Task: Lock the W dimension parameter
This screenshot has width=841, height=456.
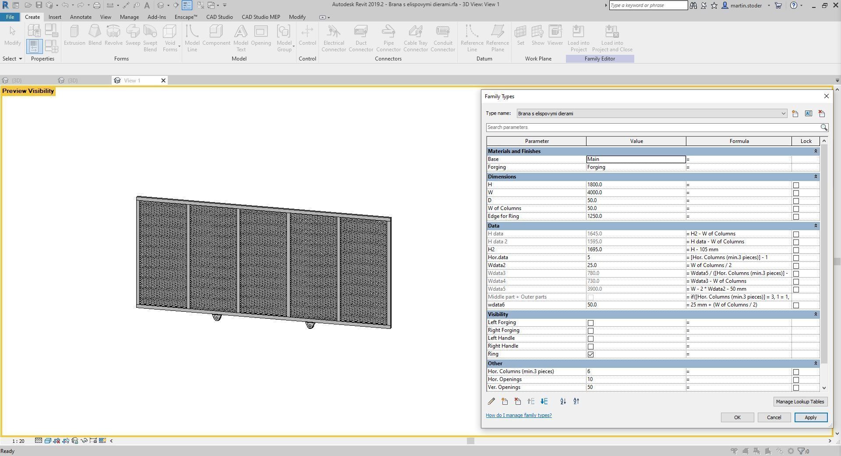Action: pyautogui.click(x=796, y=193)
